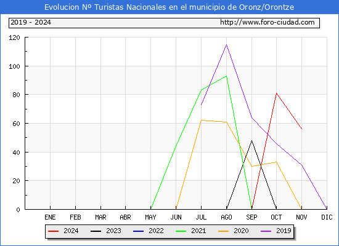This screenshot has width=339, height=246.
Task: Click the DIC month axis label
Action: tap(327, 217)
